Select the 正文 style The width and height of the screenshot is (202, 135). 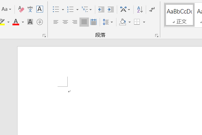coord(179,15)
